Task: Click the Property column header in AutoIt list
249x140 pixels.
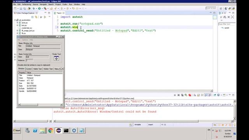Action: tap(22, 73)
